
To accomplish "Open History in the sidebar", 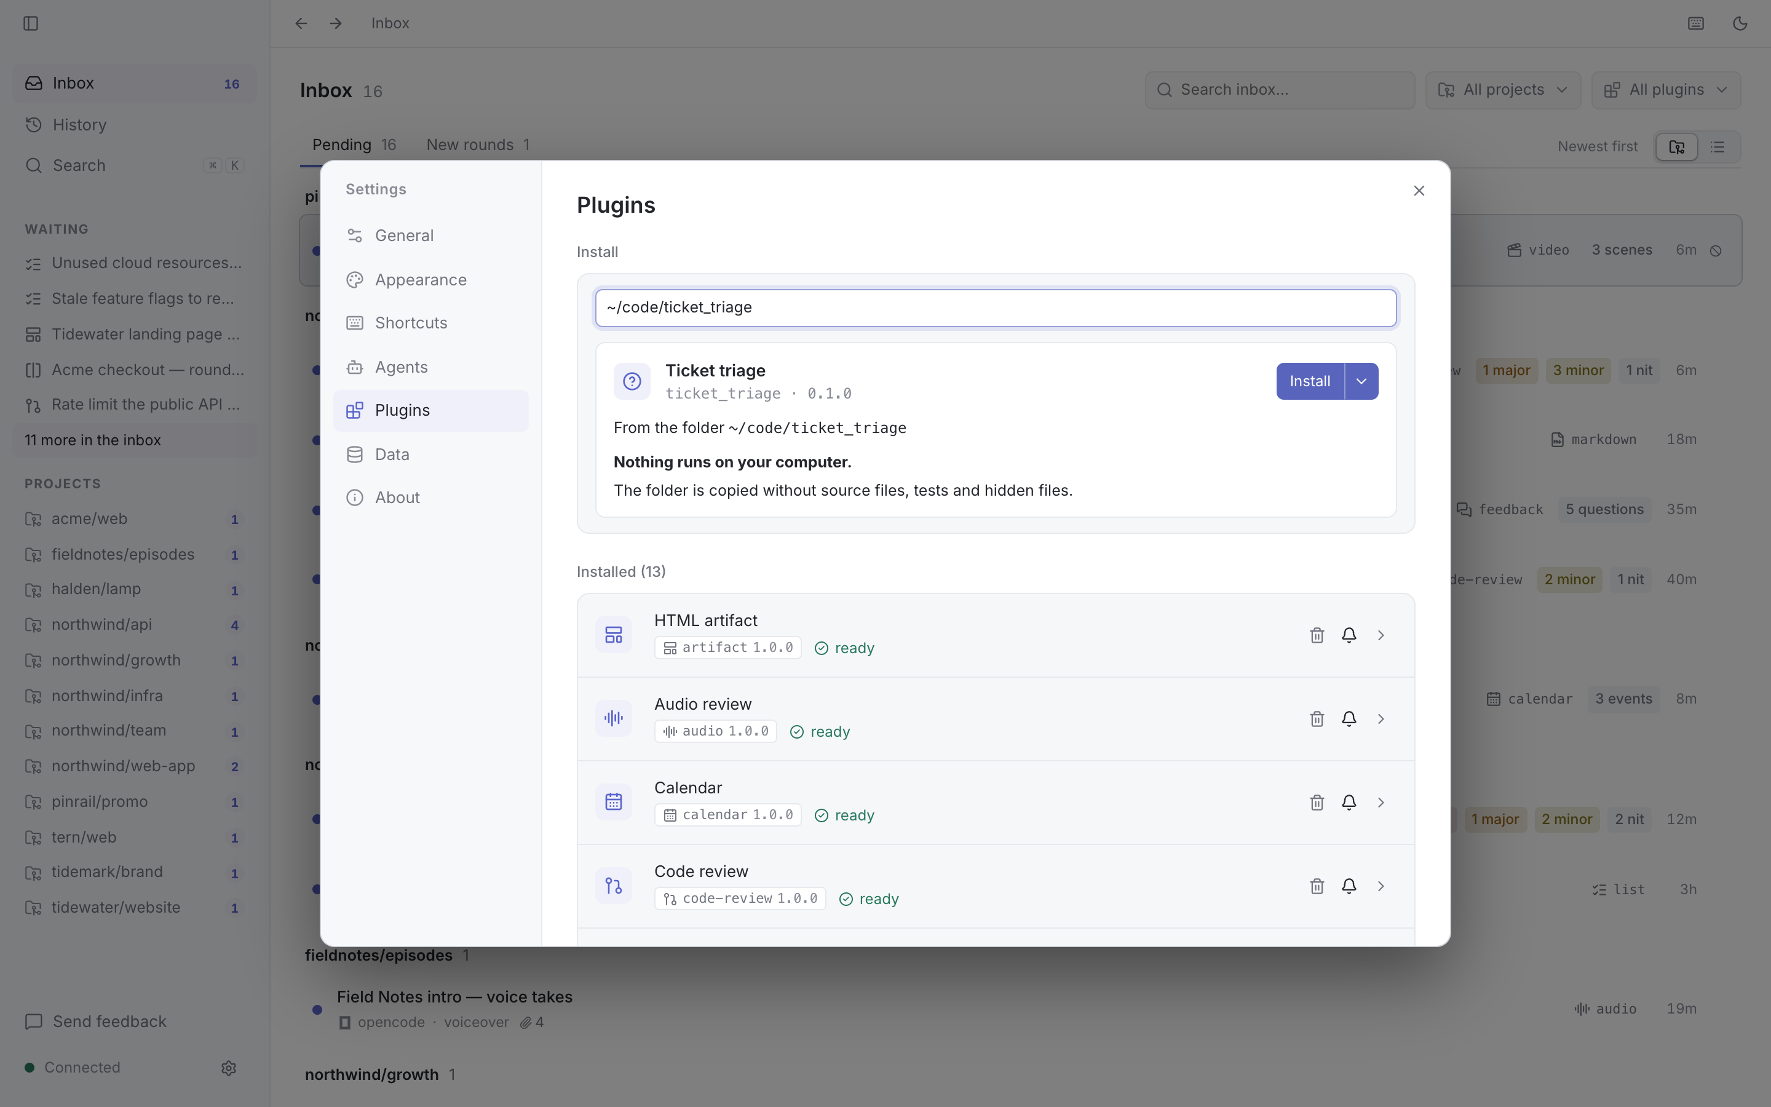I will point(135,124).
